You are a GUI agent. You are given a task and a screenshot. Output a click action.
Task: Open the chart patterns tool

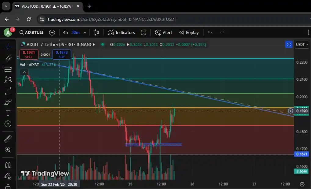tap(8, 80)
